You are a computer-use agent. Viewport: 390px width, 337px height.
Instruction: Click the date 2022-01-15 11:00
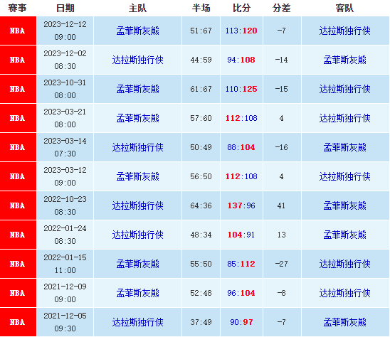pos(65,264)
